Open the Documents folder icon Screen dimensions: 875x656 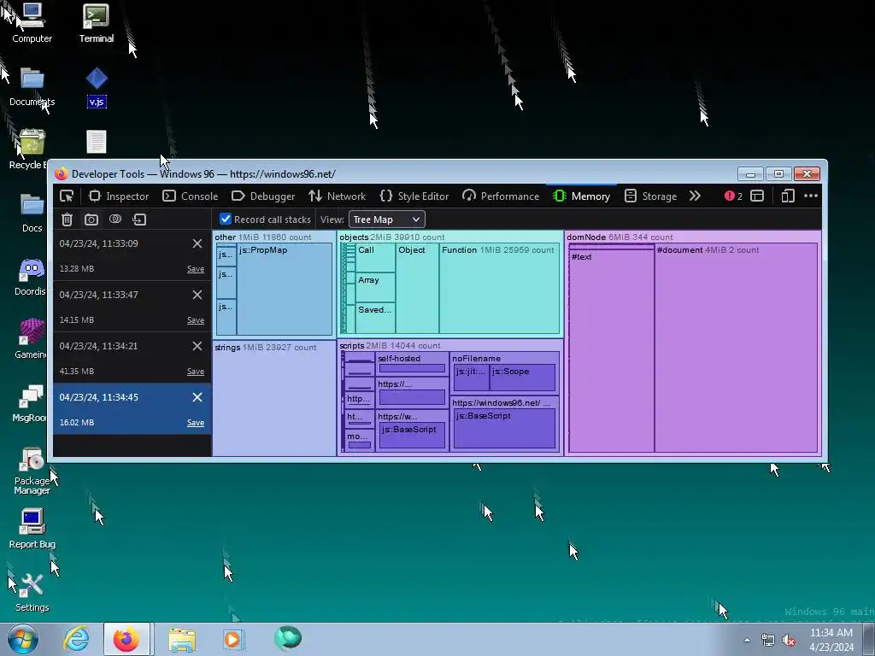[32, 87]
